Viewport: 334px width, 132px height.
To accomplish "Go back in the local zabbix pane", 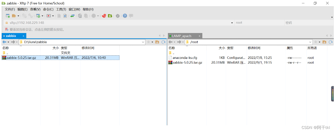I will point(4,42).
